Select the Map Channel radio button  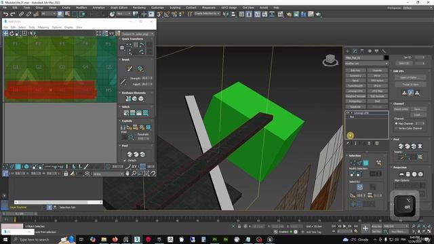396,123
